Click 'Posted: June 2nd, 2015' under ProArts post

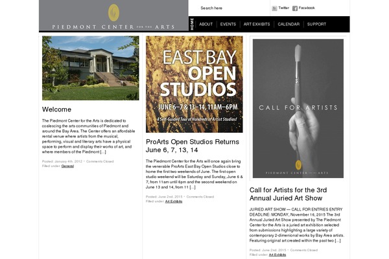coord(164,197)
